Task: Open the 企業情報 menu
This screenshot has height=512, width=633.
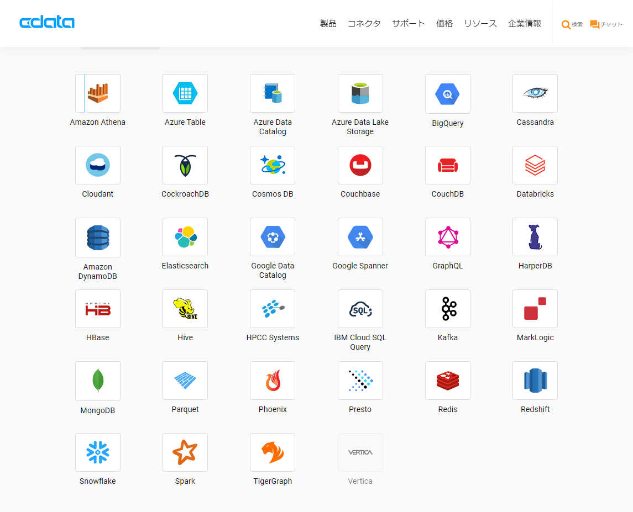Action: tap(525, 23)
